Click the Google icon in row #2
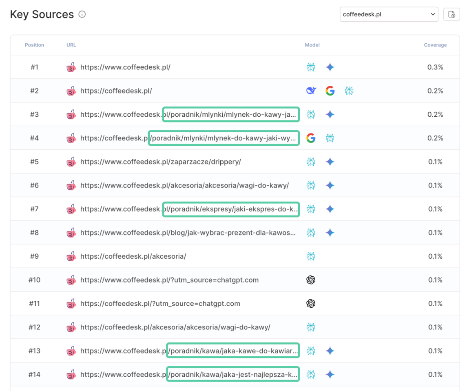This screenshot has height=391, width=465. click(x=330, y=91)
